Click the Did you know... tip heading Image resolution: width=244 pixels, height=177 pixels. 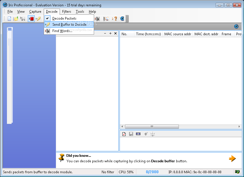[x=79, y=156]
